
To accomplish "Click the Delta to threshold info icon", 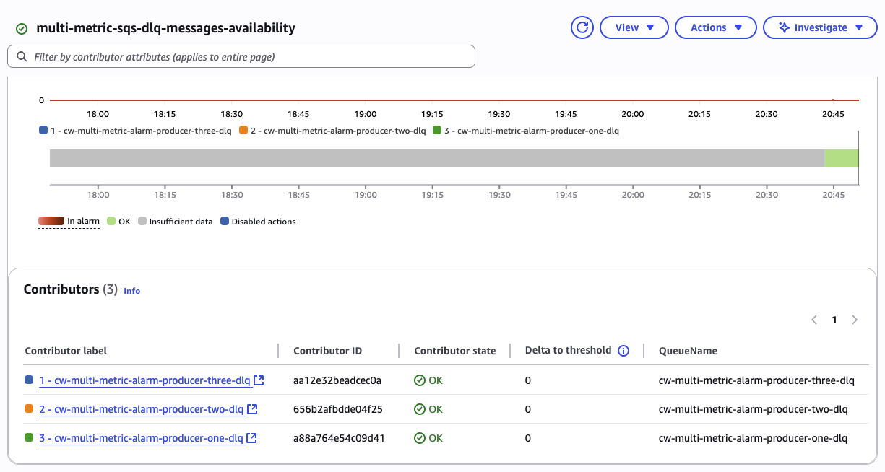I will tap(623, 351).
